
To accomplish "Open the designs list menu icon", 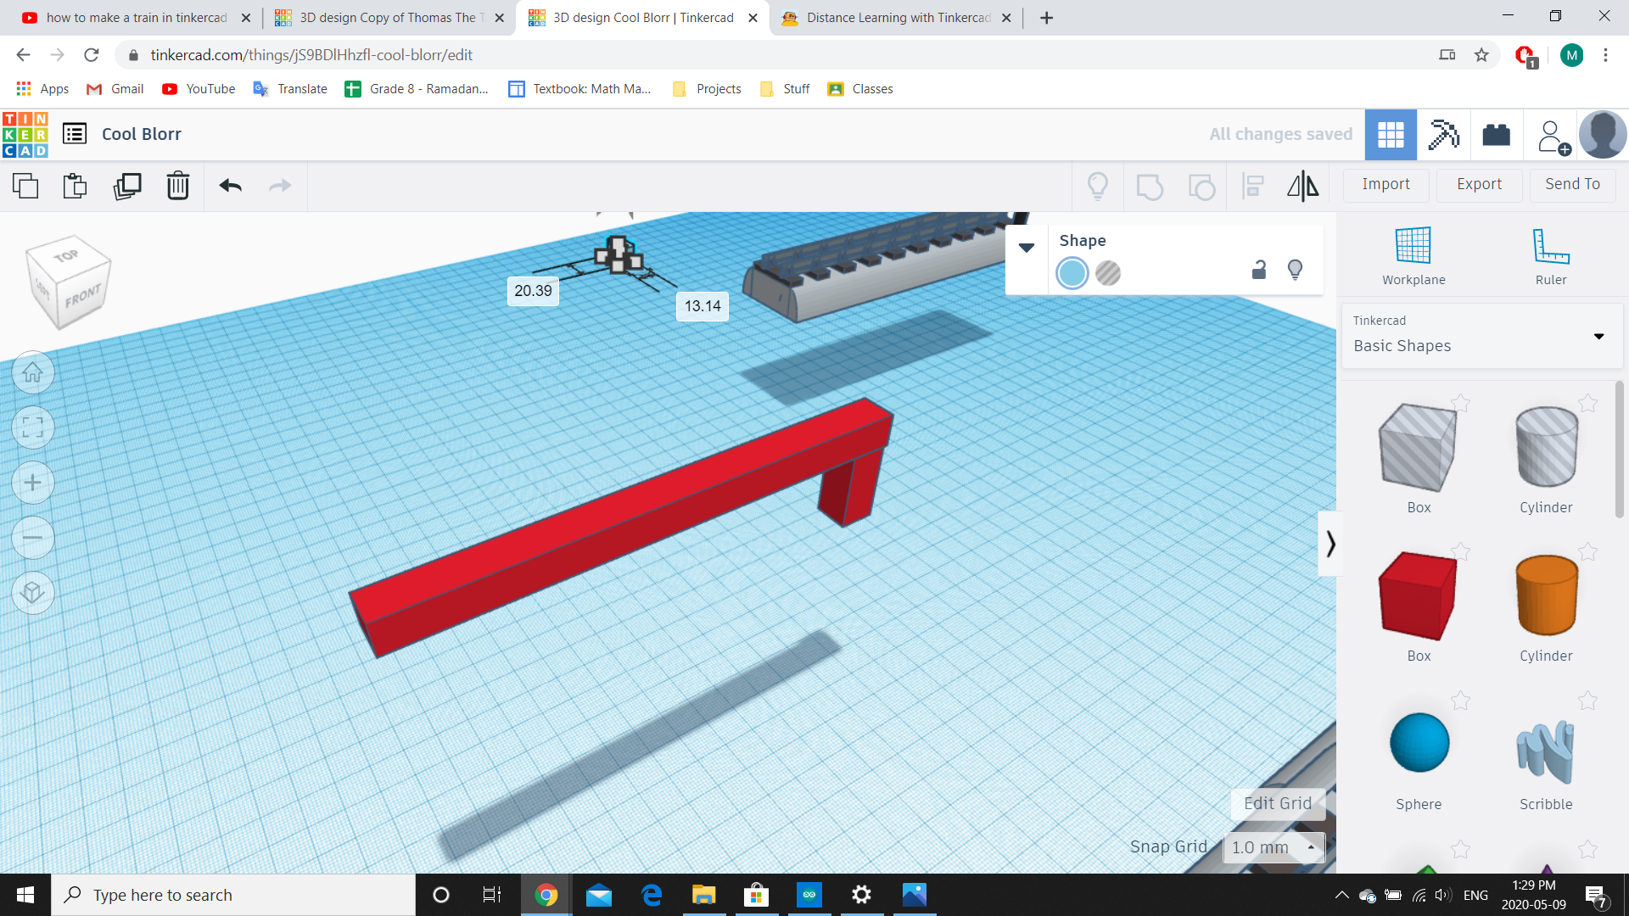I will [75, 133].
